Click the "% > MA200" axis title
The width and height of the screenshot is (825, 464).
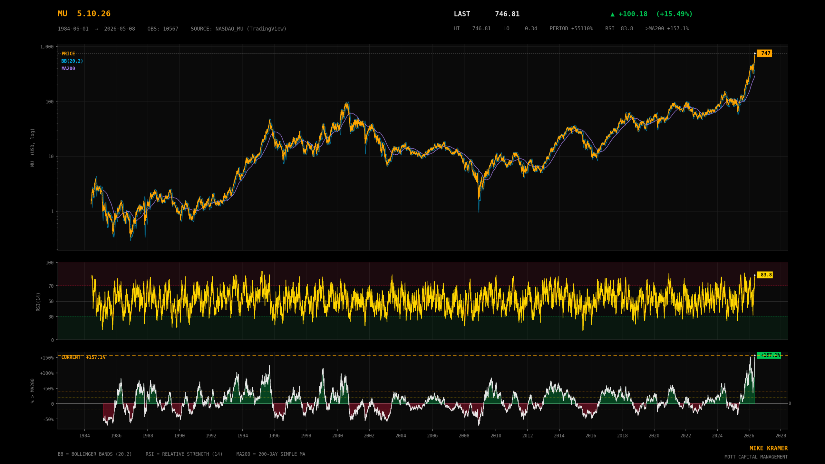[33, 391]
